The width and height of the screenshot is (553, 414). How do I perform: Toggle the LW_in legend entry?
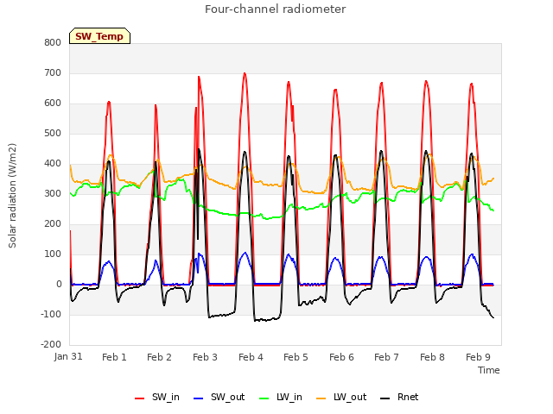(280, 397)
